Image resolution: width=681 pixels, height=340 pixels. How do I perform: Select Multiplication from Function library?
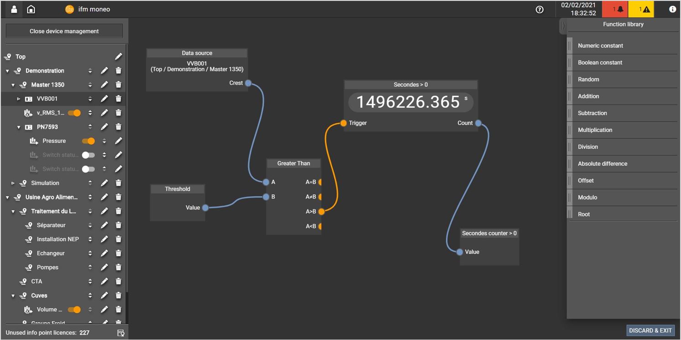[595, 130]
